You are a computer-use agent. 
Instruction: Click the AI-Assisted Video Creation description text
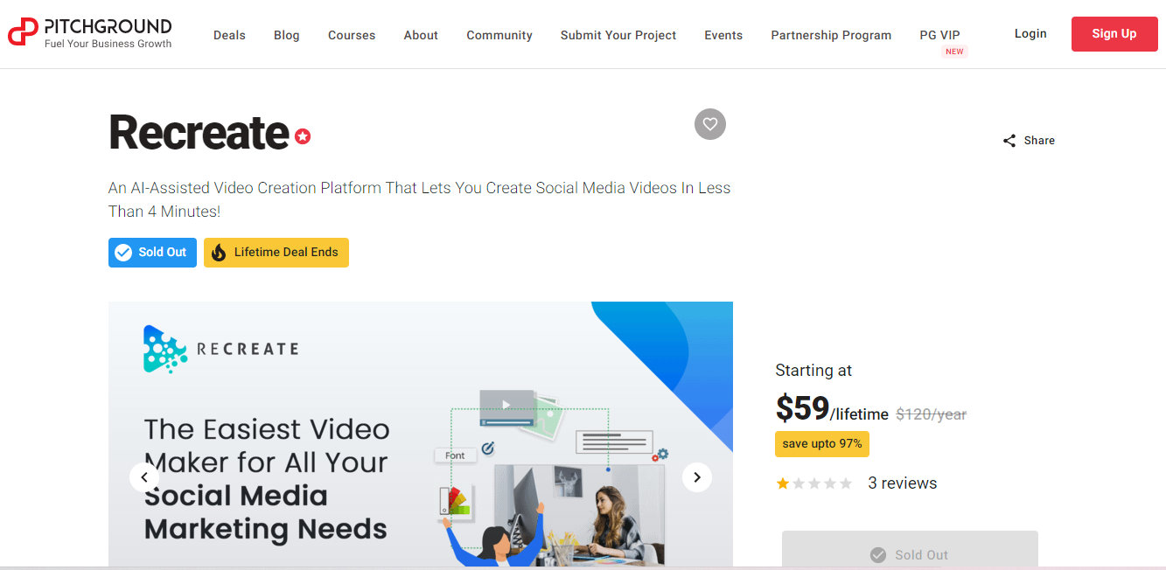[419, 199]
